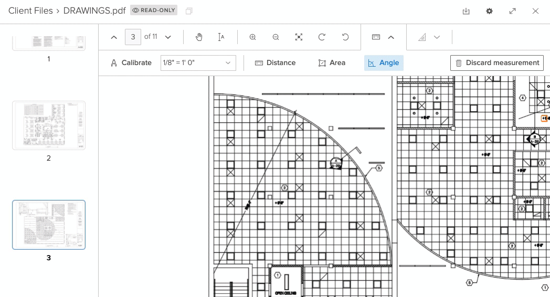Go to the next page with down chevron
Screen dimensions: 550x297
[168, 37]
